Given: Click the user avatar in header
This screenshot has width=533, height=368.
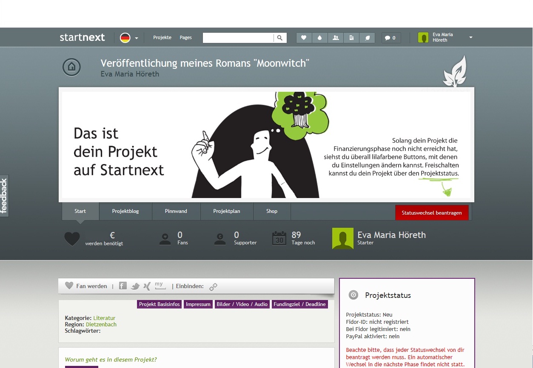Looking at the screenshot, I should (x=423, y=38).
